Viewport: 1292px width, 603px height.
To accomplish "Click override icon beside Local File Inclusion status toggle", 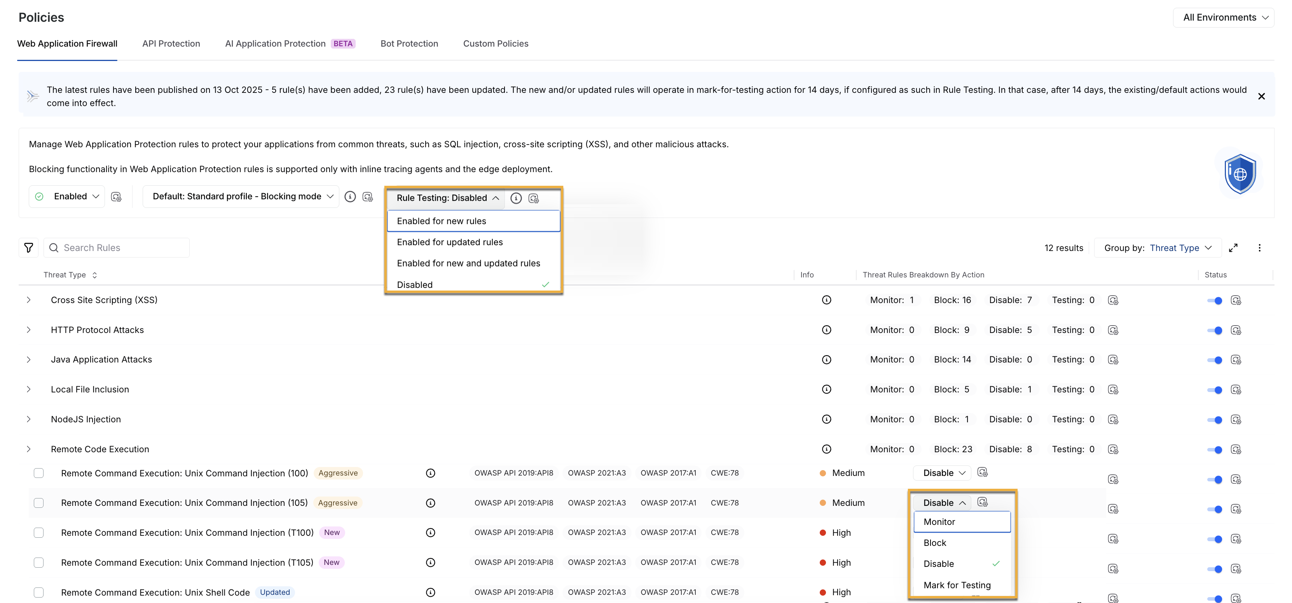I will pos(1236,389).
